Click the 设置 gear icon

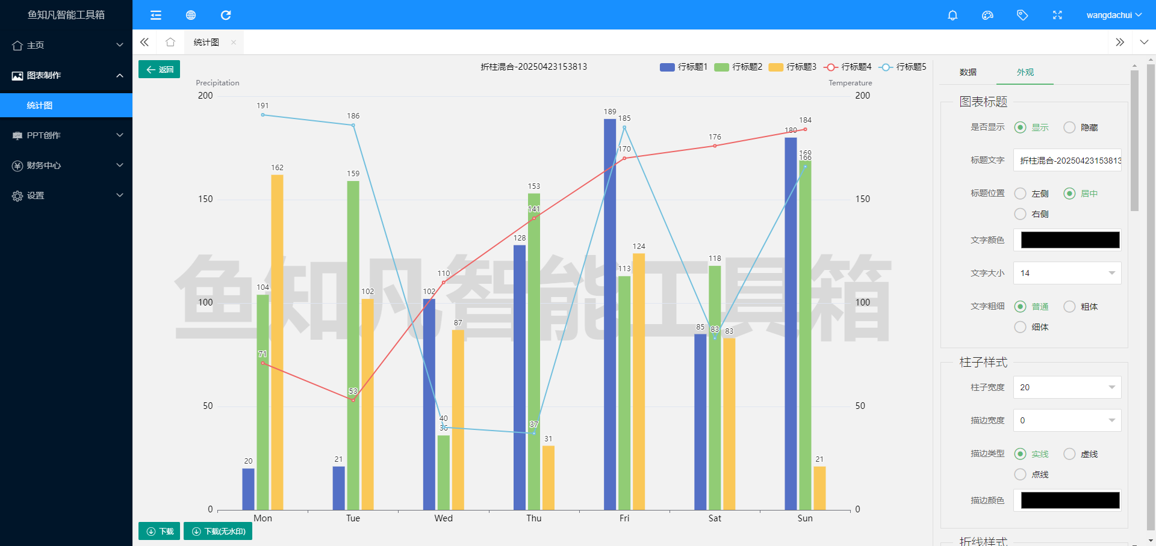(17, 195)
